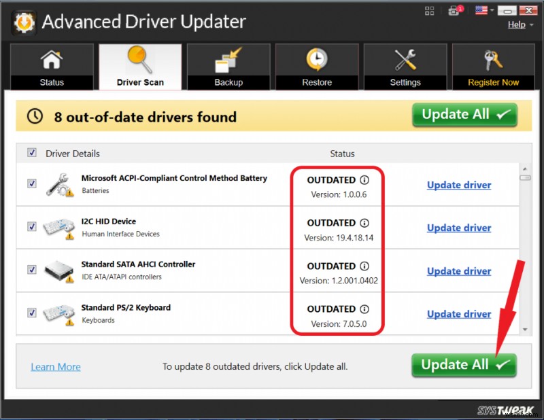
Task: Select the Microsoft ACPI-Compliant Control Method Battery name
Action: 174,178
